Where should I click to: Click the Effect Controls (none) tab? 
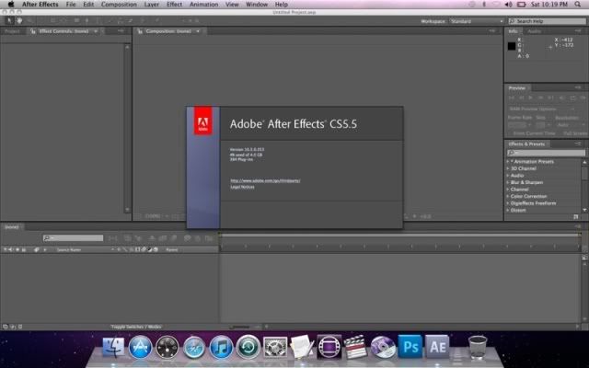point(64,31)
